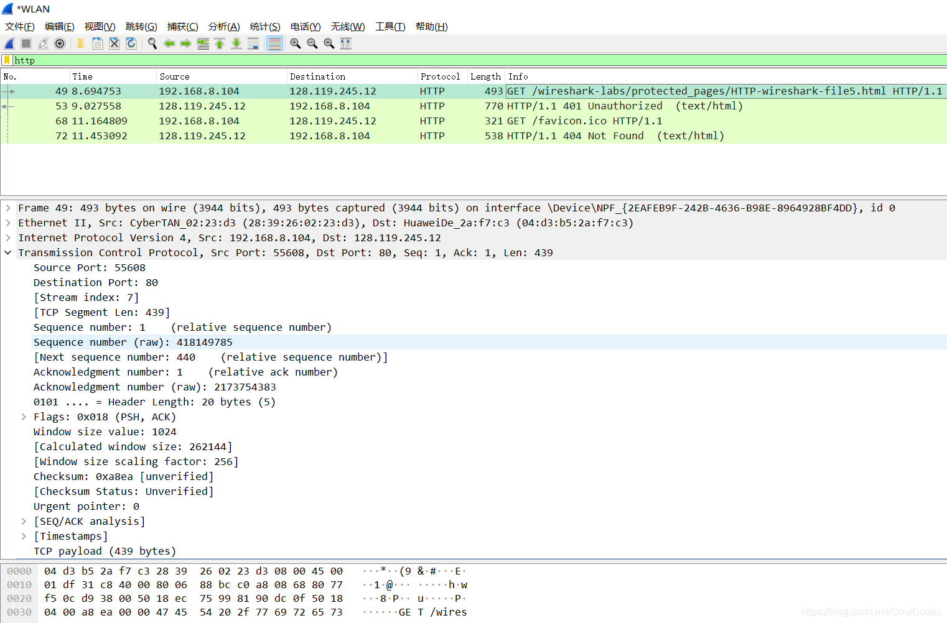This screenshot has height=623, width=947.
Task: Sort by the Source column header
Action: point(222,76)
